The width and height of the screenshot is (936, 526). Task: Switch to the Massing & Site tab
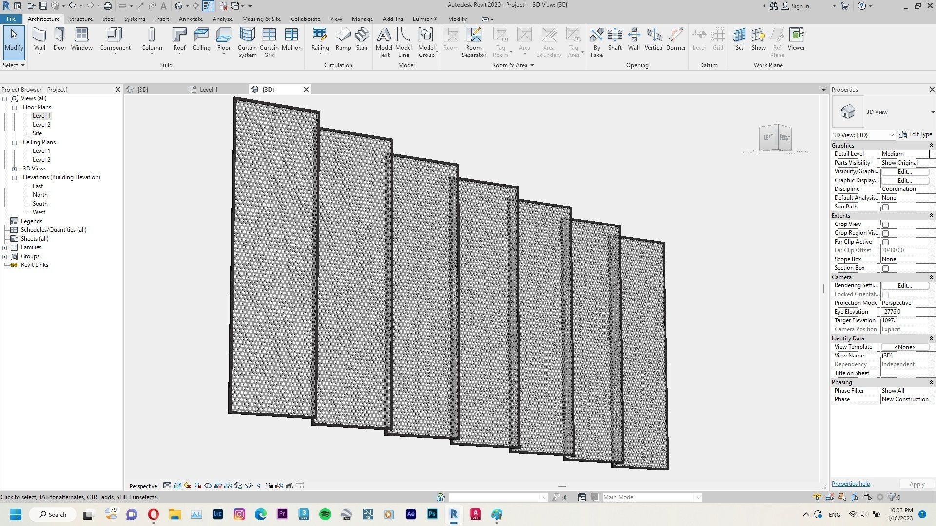(261, 19)
